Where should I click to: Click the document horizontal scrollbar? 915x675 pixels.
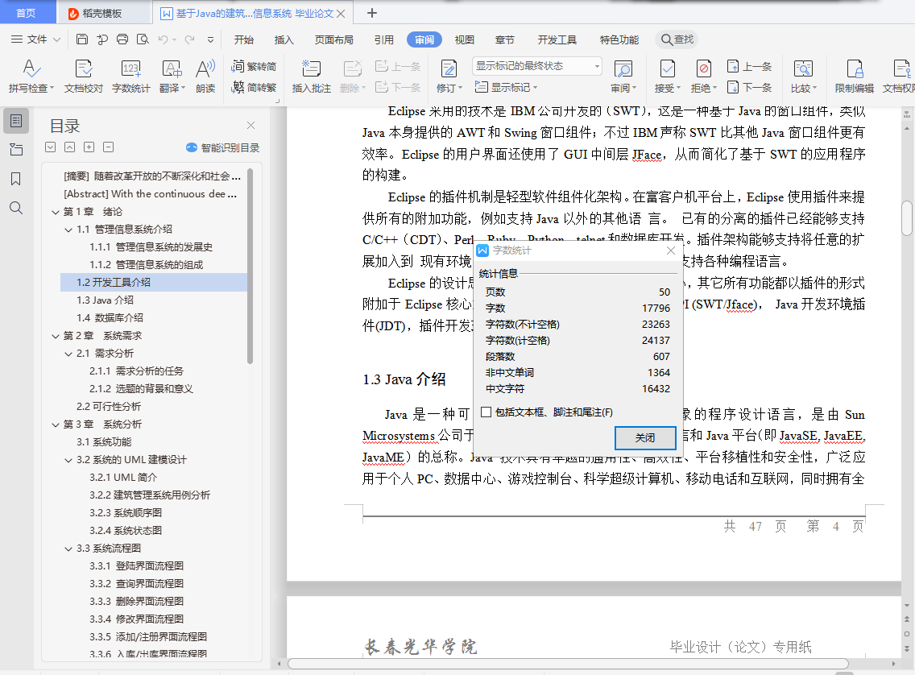567,664
